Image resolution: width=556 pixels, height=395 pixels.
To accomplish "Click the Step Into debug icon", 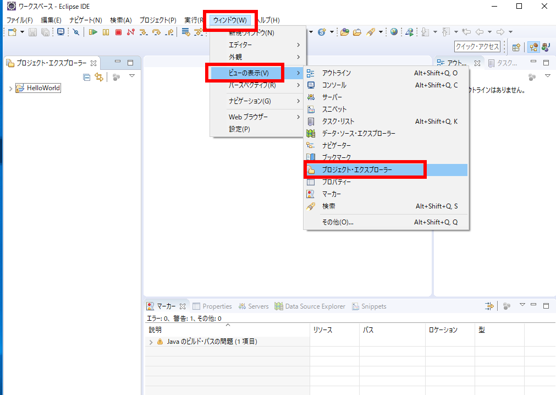I will click(143, 32).
